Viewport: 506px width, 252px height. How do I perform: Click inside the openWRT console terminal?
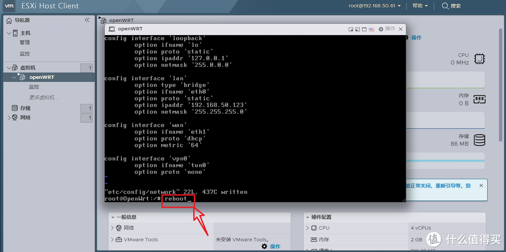point(255,118)
